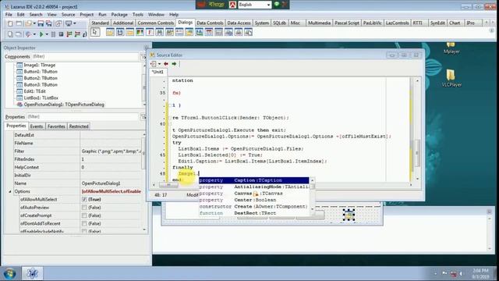Viewport: 499px width, 281px height.
Task: Click the red back arrow in Source Editor
Action: [x=166, y=64]
